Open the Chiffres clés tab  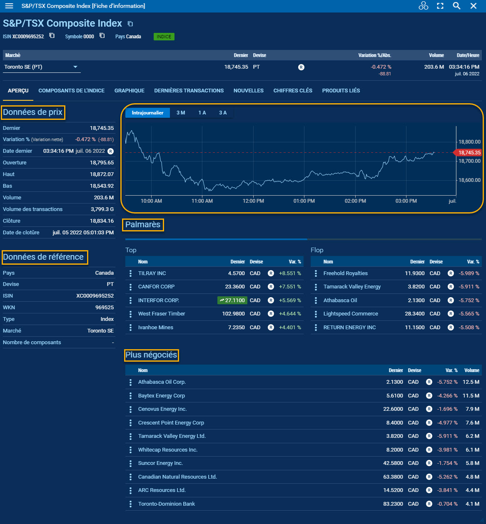tap(293, 91)
